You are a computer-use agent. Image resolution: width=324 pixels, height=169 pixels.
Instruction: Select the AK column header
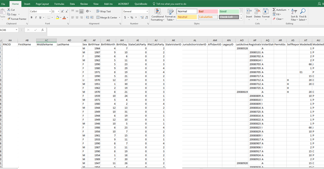pos(174,40)
